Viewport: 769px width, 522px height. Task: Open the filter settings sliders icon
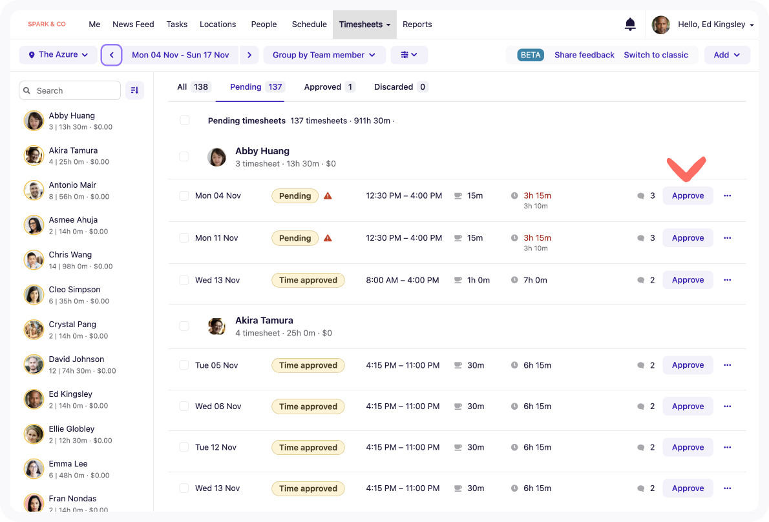(x=409, y=55)
